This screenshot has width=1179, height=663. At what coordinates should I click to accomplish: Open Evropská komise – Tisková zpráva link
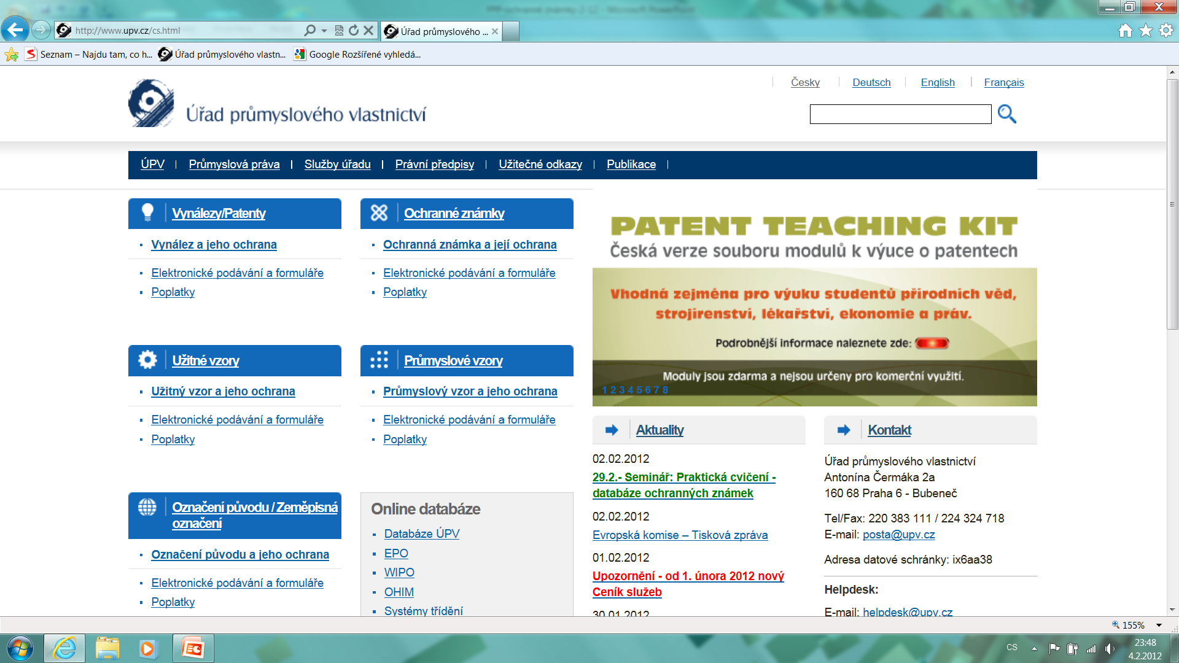tap(680, 535)
